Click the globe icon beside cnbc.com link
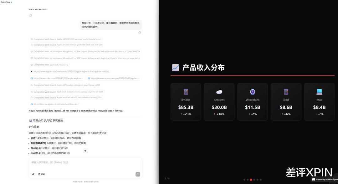 click(x=32, y=78)
